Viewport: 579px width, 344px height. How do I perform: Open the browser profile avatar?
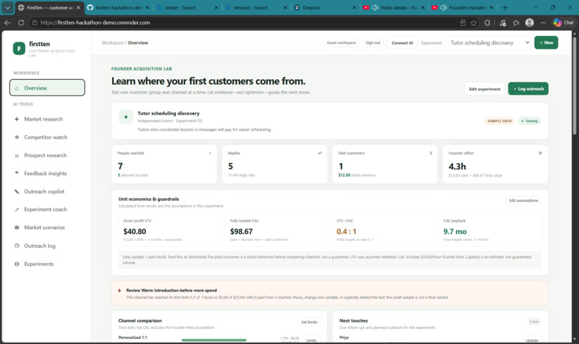click(x=529, y=22)
